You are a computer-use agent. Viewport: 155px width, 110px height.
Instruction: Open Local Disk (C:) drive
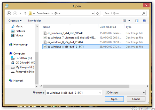tap(23, 58)
